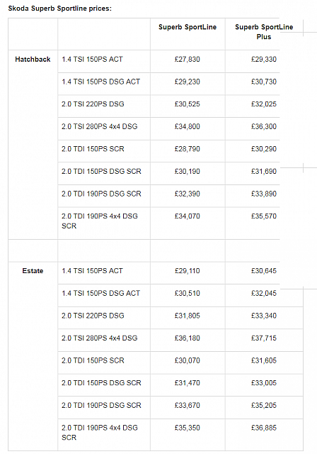Viewport: 317px width, 454px height.
Task: Click the £36,885 price cell
Action: pos(264,428)
